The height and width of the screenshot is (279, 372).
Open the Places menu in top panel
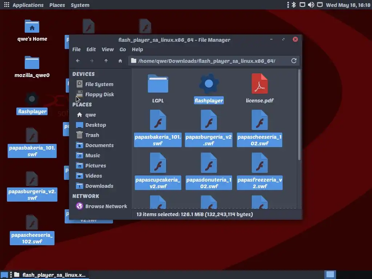tap(57, 5)
